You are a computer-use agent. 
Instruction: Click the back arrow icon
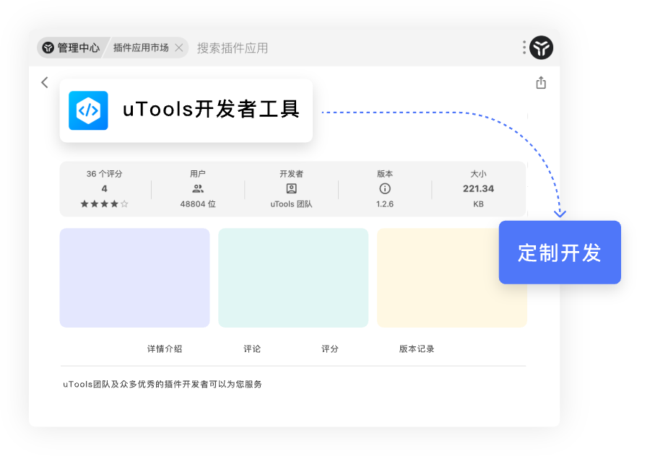click(45, 82)
